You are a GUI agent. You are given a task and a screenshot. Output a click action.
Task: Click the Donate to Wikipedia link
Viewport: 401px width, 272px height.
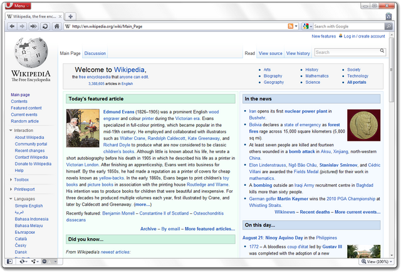[x=33, y=164]
